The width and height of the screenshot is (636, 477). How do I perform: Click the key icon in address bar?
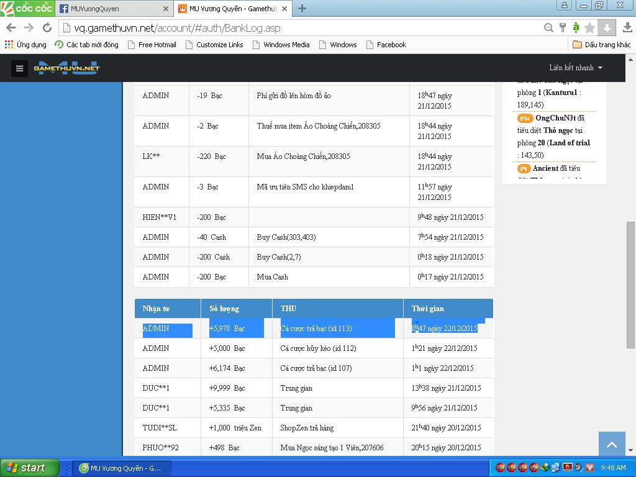[562, 27]
